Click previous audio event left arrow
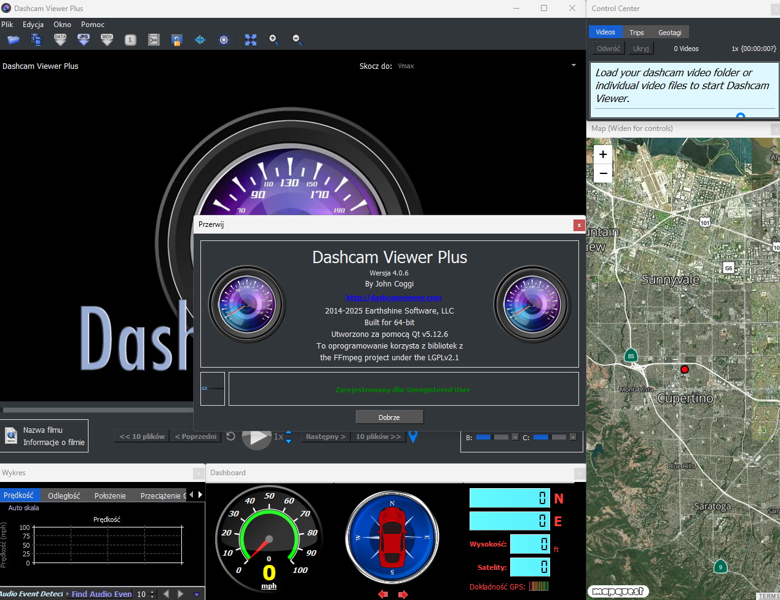780x600 pixels. point(166,594)
